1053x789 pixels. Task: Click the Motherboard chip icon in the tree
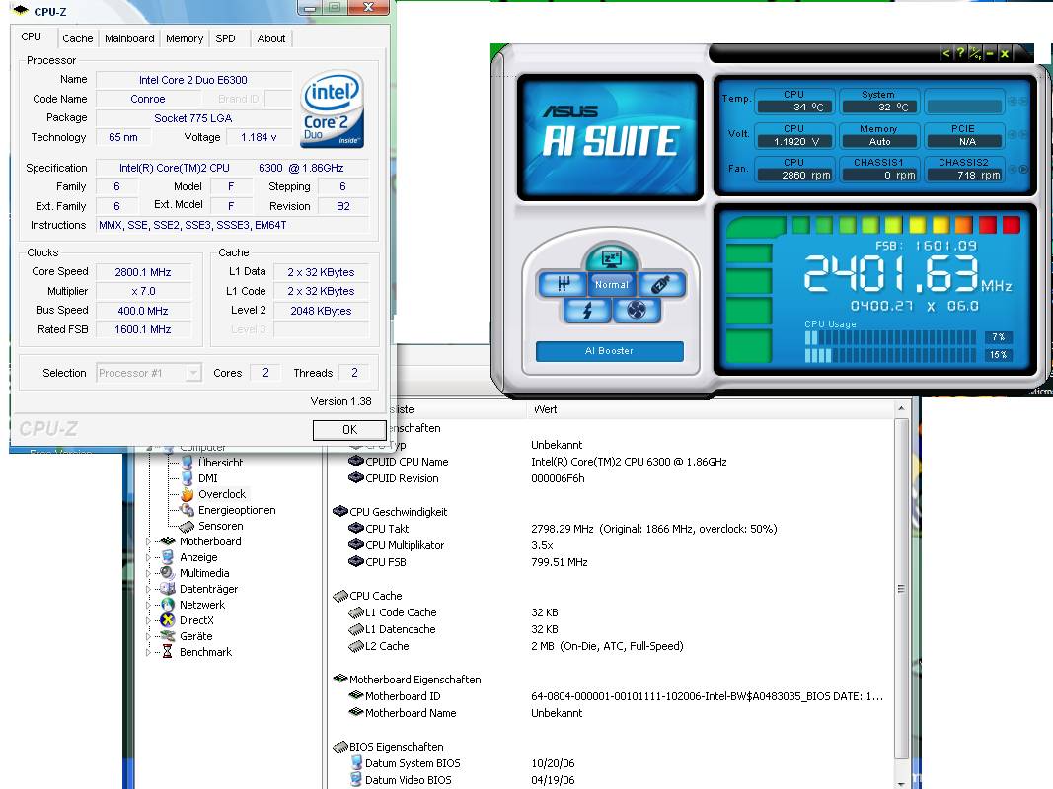click(x=168, y=541)
